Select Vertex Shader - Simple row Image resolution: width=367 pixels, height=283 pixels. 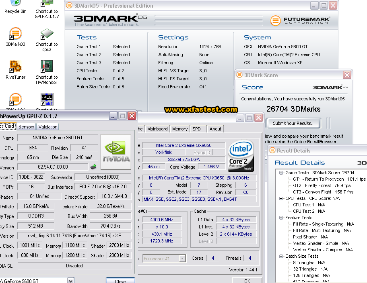[321, 243]
